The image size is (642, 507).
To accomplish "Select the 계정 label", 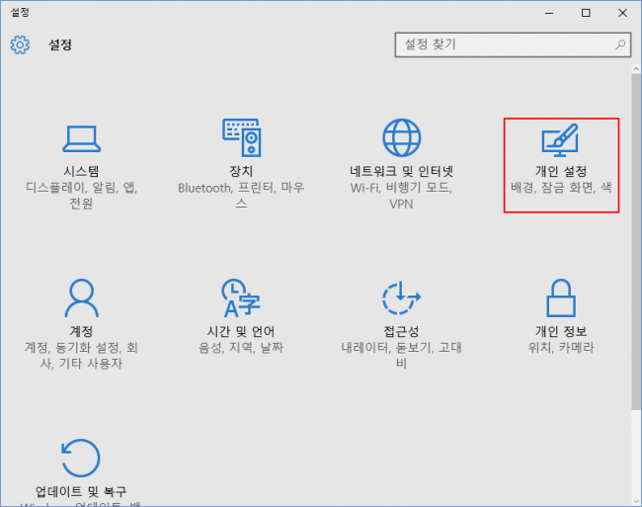I will (x=81, y=331).
